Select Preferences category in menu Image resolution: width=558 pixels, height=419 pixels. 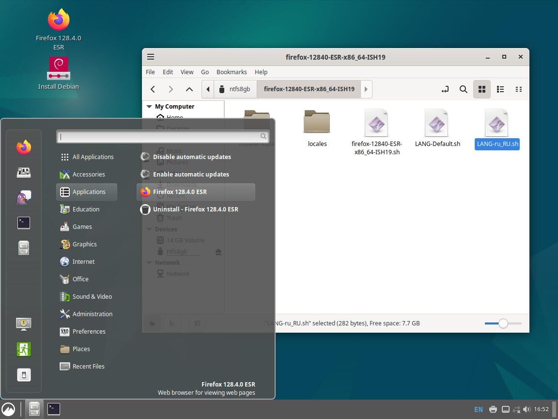tap(87, 331)
